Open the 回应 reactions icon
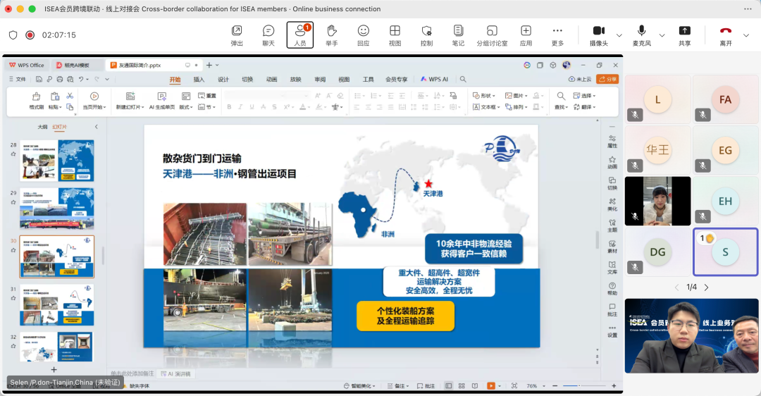This screenshot has height=396, width=761. [x=363, y=35]
